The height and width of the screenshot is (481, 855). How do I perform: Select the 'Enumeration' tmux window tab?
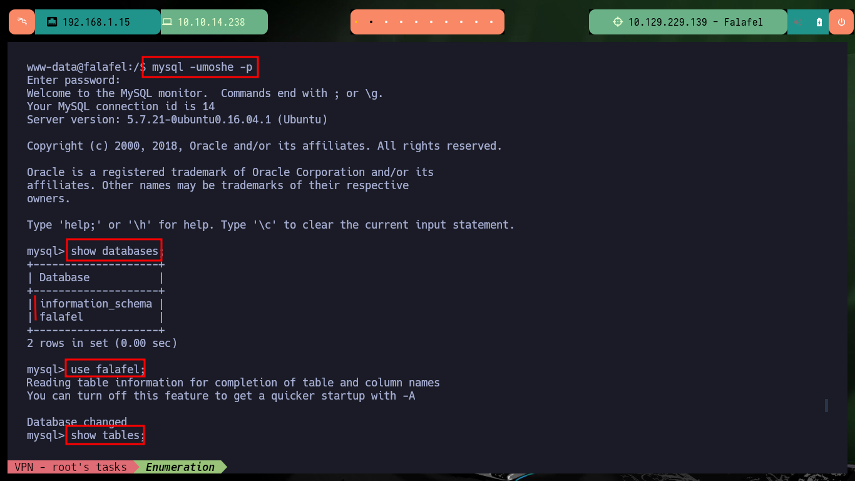coord(180,467)
